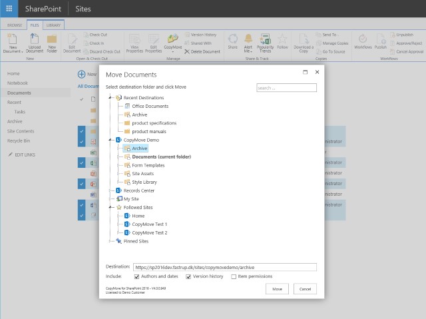Expand the Archive node under CopyMove Demo
This screenshot has height=319, width=426.
tap(118, 149)
